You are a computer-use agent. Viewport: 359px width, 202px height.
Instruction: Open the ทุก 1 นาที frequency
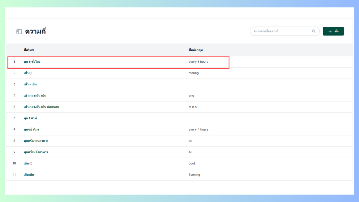coord(30,118)
